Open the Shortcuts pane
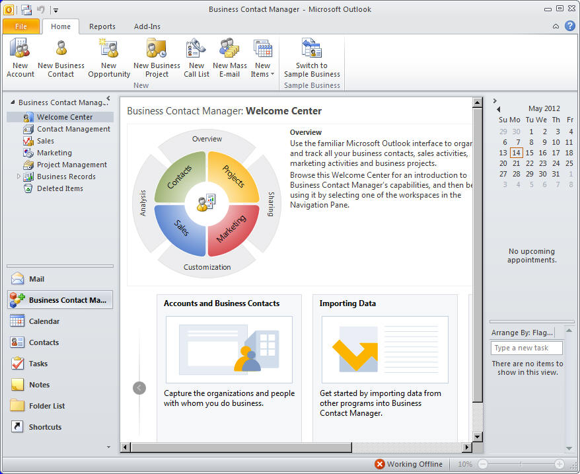This screenshot has width=580, height=474. [x=60, y=426]
